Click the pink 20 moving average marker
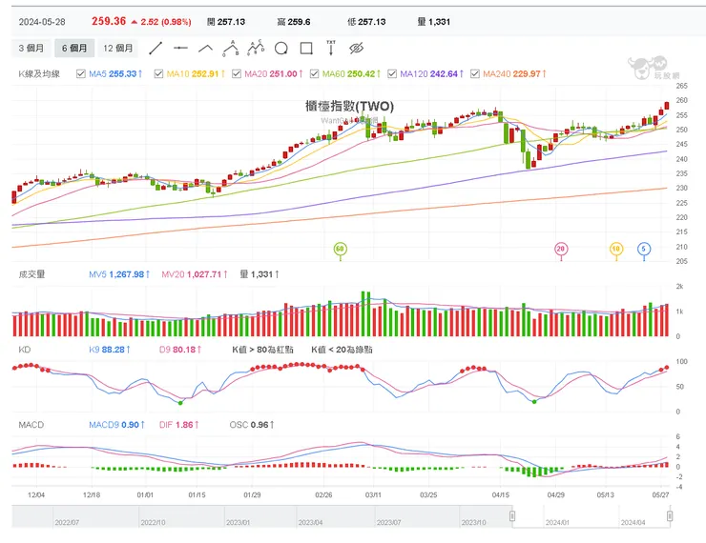This screenshot has height=543, width=706. [561, 249]
